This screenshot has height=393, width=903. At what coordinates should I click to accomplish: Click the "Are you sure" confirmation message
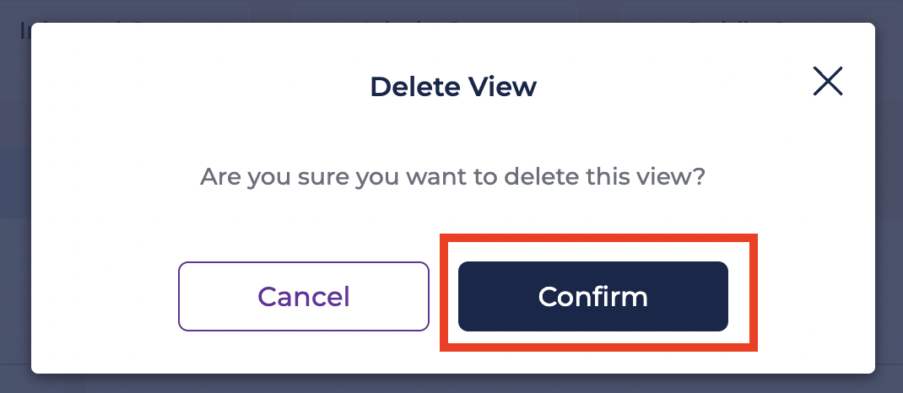click(452, 176)
